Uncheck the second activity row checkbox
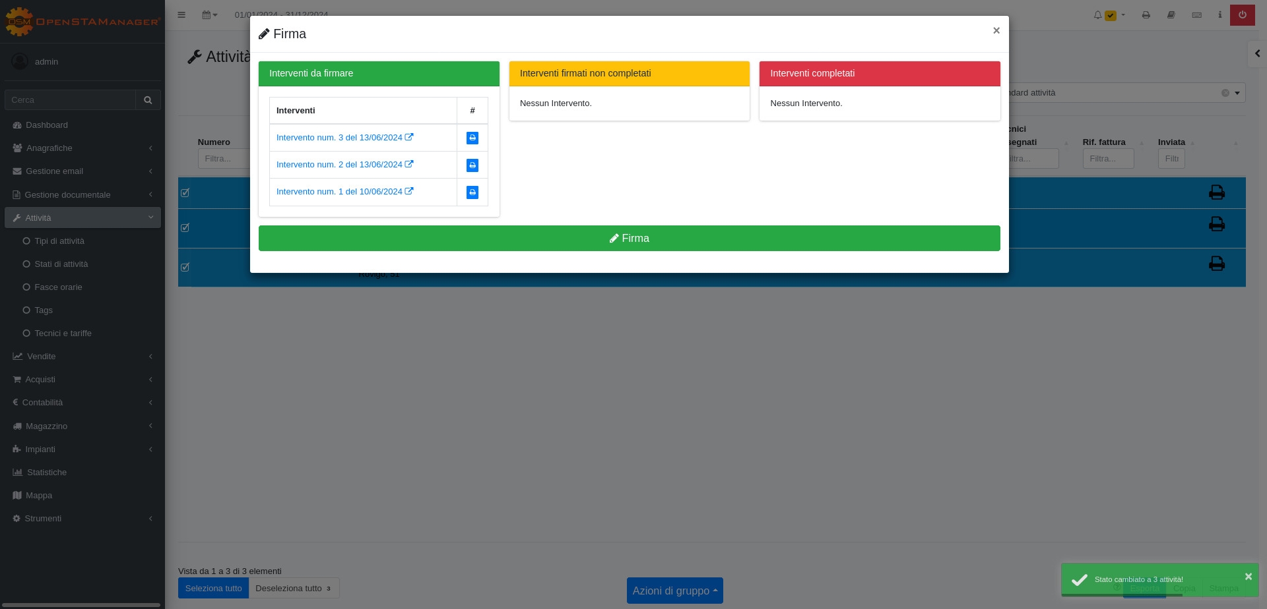1267x609 pixels. [x=185, y=228]
